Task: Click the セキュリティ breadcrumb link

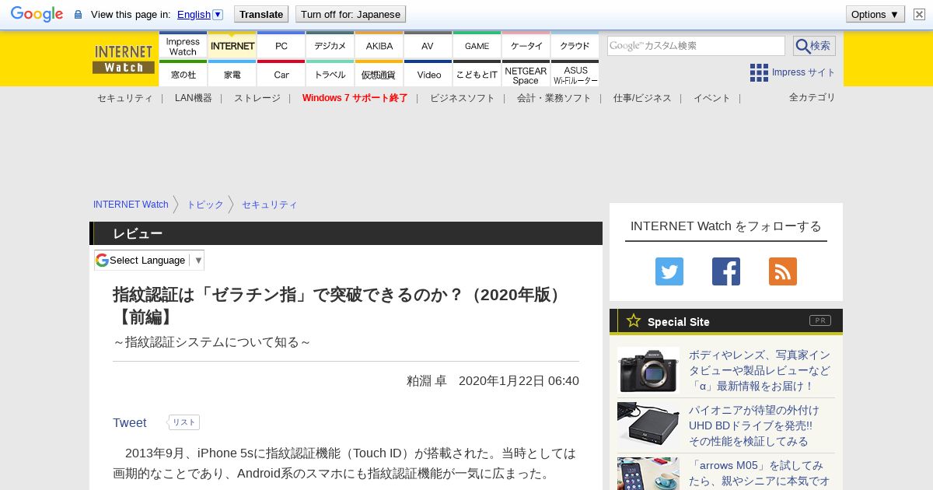Action: tap(270, 205)
